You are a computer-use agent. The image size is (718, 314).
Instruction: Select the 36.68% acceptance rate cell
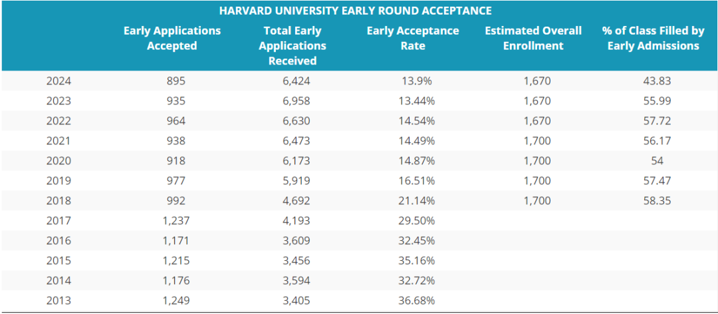point(418,301)
